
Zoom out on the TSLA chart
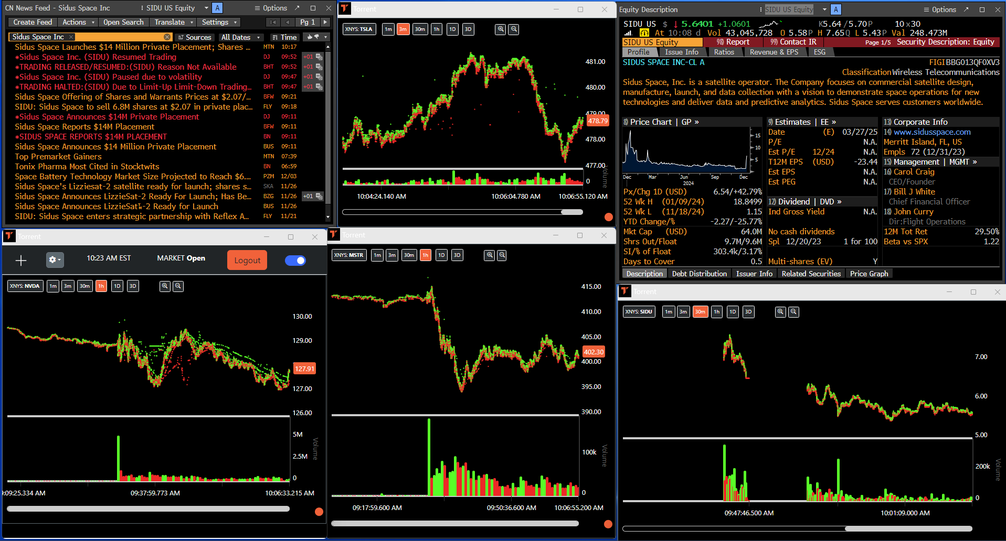[514, 29]
